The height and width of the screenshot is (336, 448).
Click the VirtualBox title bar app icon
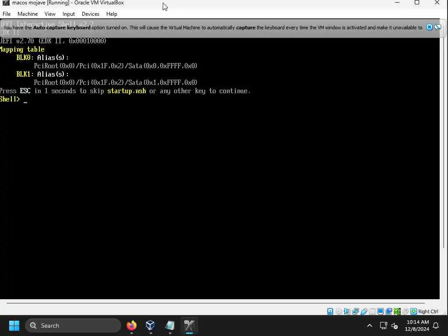pyautogui.click(x=6, y=3)
